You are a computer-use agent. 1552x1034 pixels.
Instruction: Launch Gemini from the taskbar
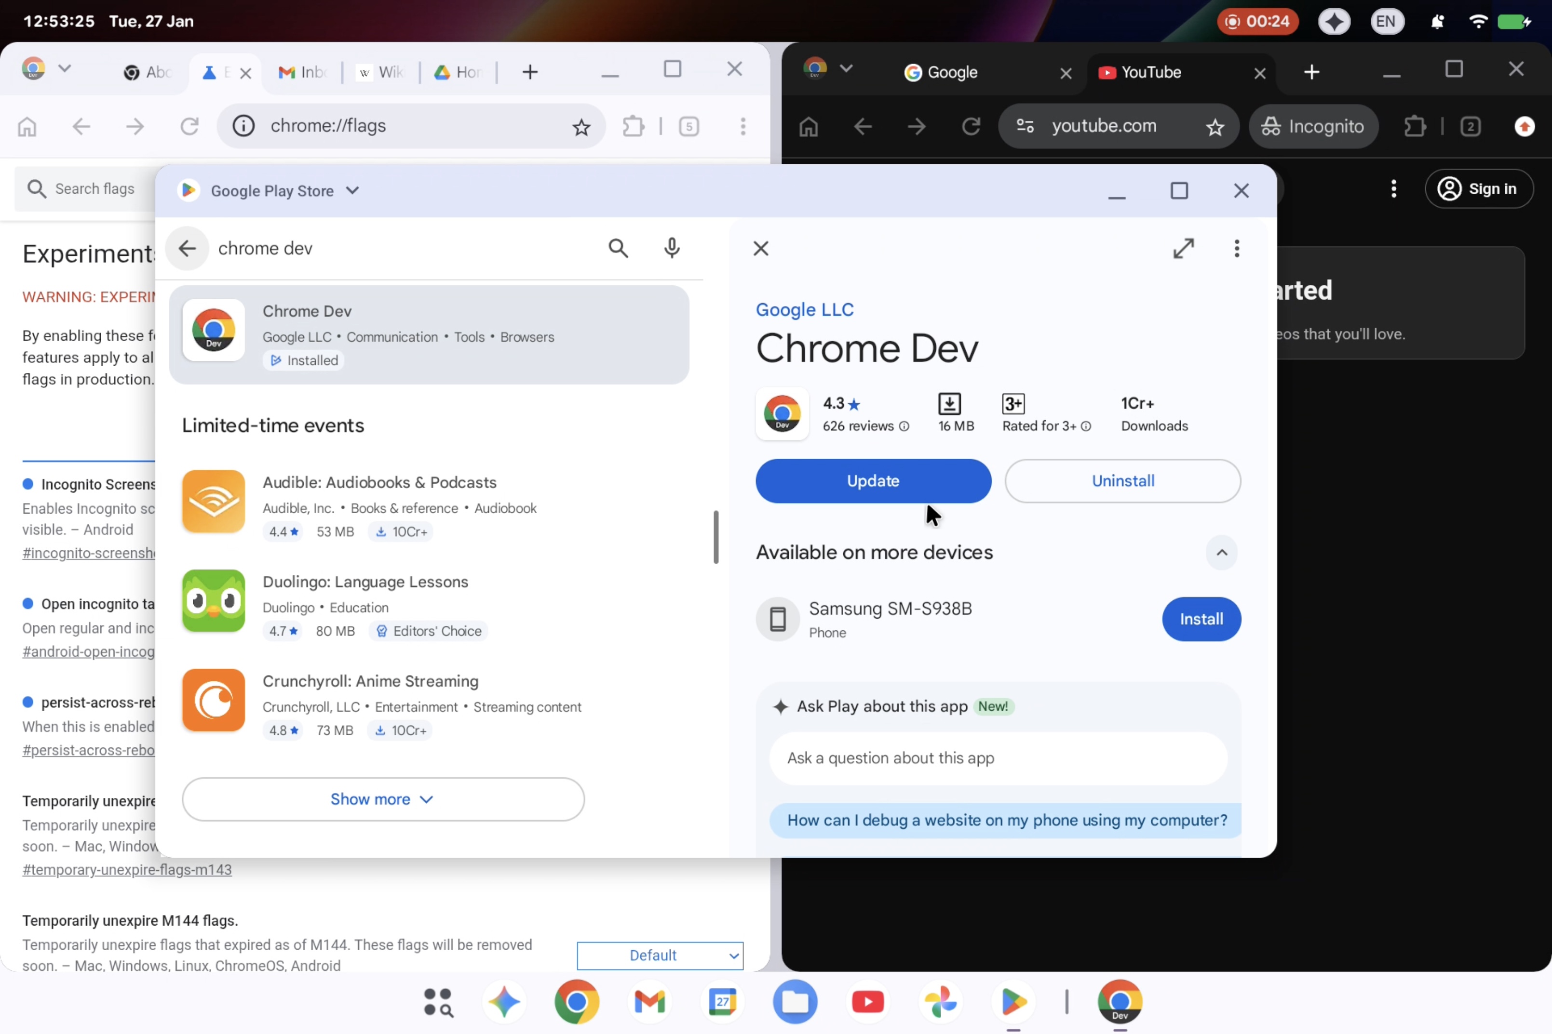point(504,1002)
